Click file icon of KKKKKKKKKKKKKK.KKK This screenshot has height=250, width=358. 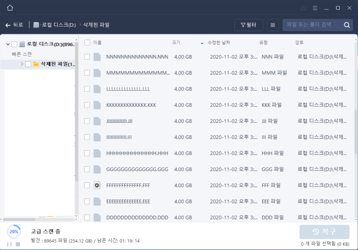(x=97, y=105)
